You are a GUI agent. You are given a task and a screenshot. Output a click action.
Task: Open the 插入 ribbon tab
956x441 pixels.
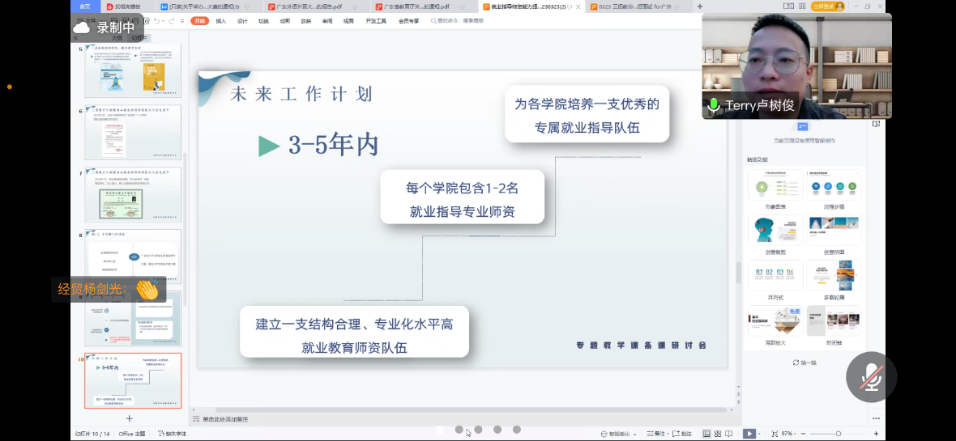(220, 21)
